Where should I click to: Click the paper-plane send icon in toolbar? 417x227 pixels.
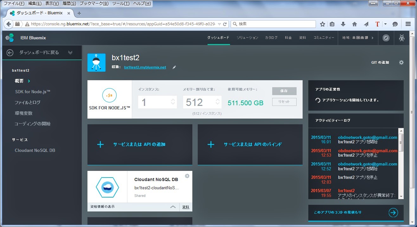point(366,24)
